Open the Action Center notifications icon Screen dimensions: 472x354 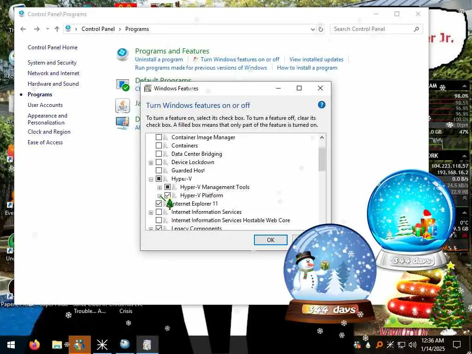[x=457, y=345]
